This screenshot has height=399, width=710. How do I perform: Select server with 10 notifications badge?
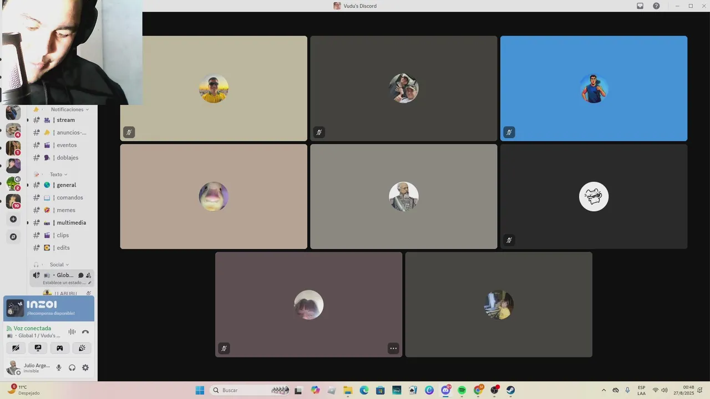tap(13, 202)
